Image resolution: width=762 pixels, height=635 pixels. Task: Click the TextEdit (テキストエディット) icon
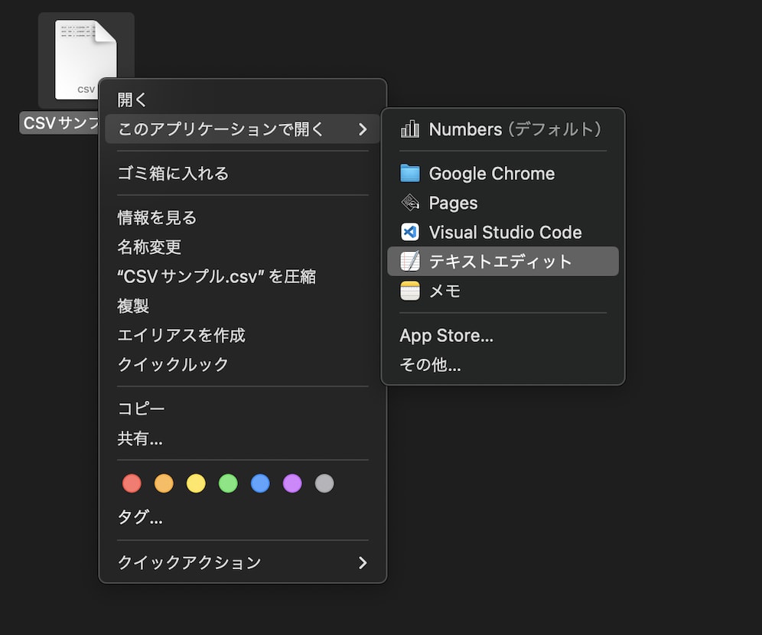(x=409, y=262)
